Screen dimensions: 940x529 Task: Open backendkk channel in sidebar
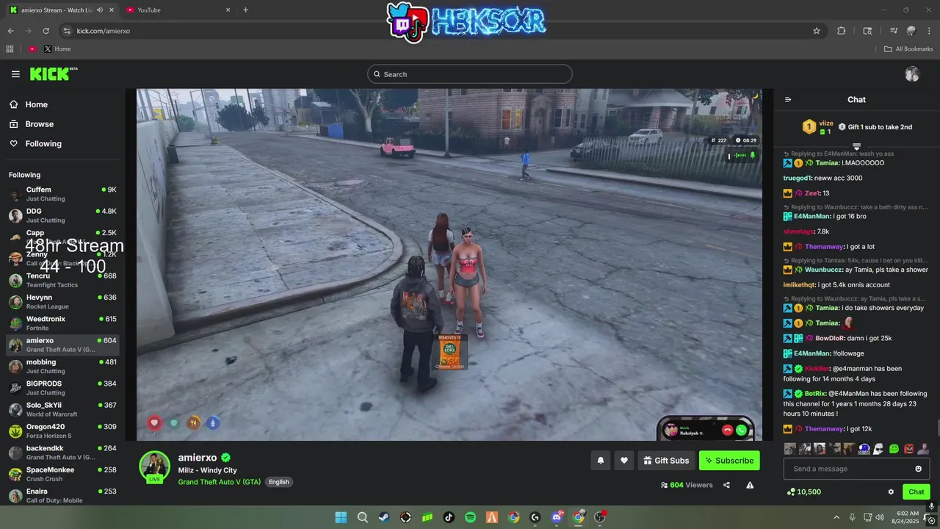[62, 453]
